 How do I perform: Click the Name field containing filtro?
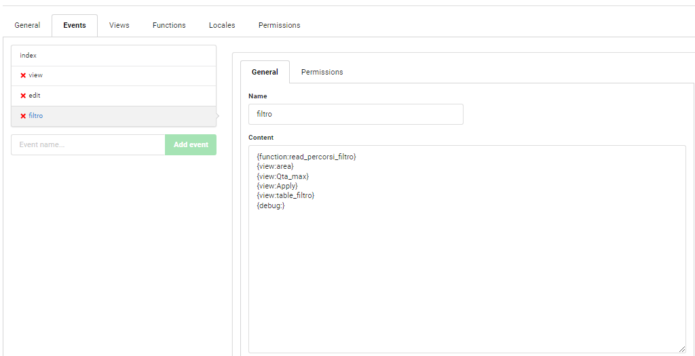click(x=356, y=114)
